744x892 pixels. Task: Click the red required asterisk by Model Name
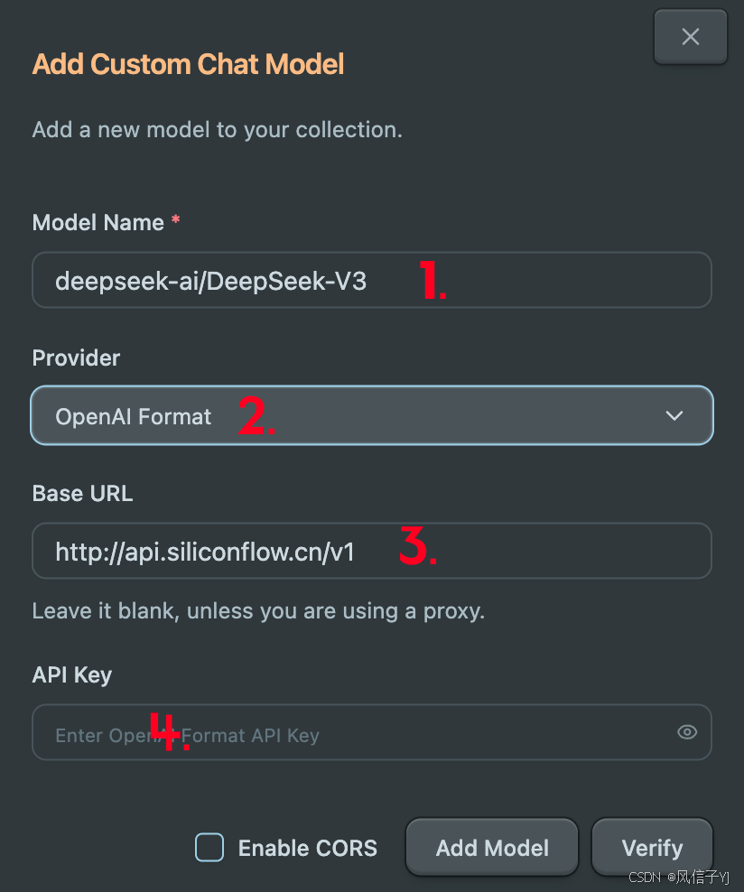176,219
